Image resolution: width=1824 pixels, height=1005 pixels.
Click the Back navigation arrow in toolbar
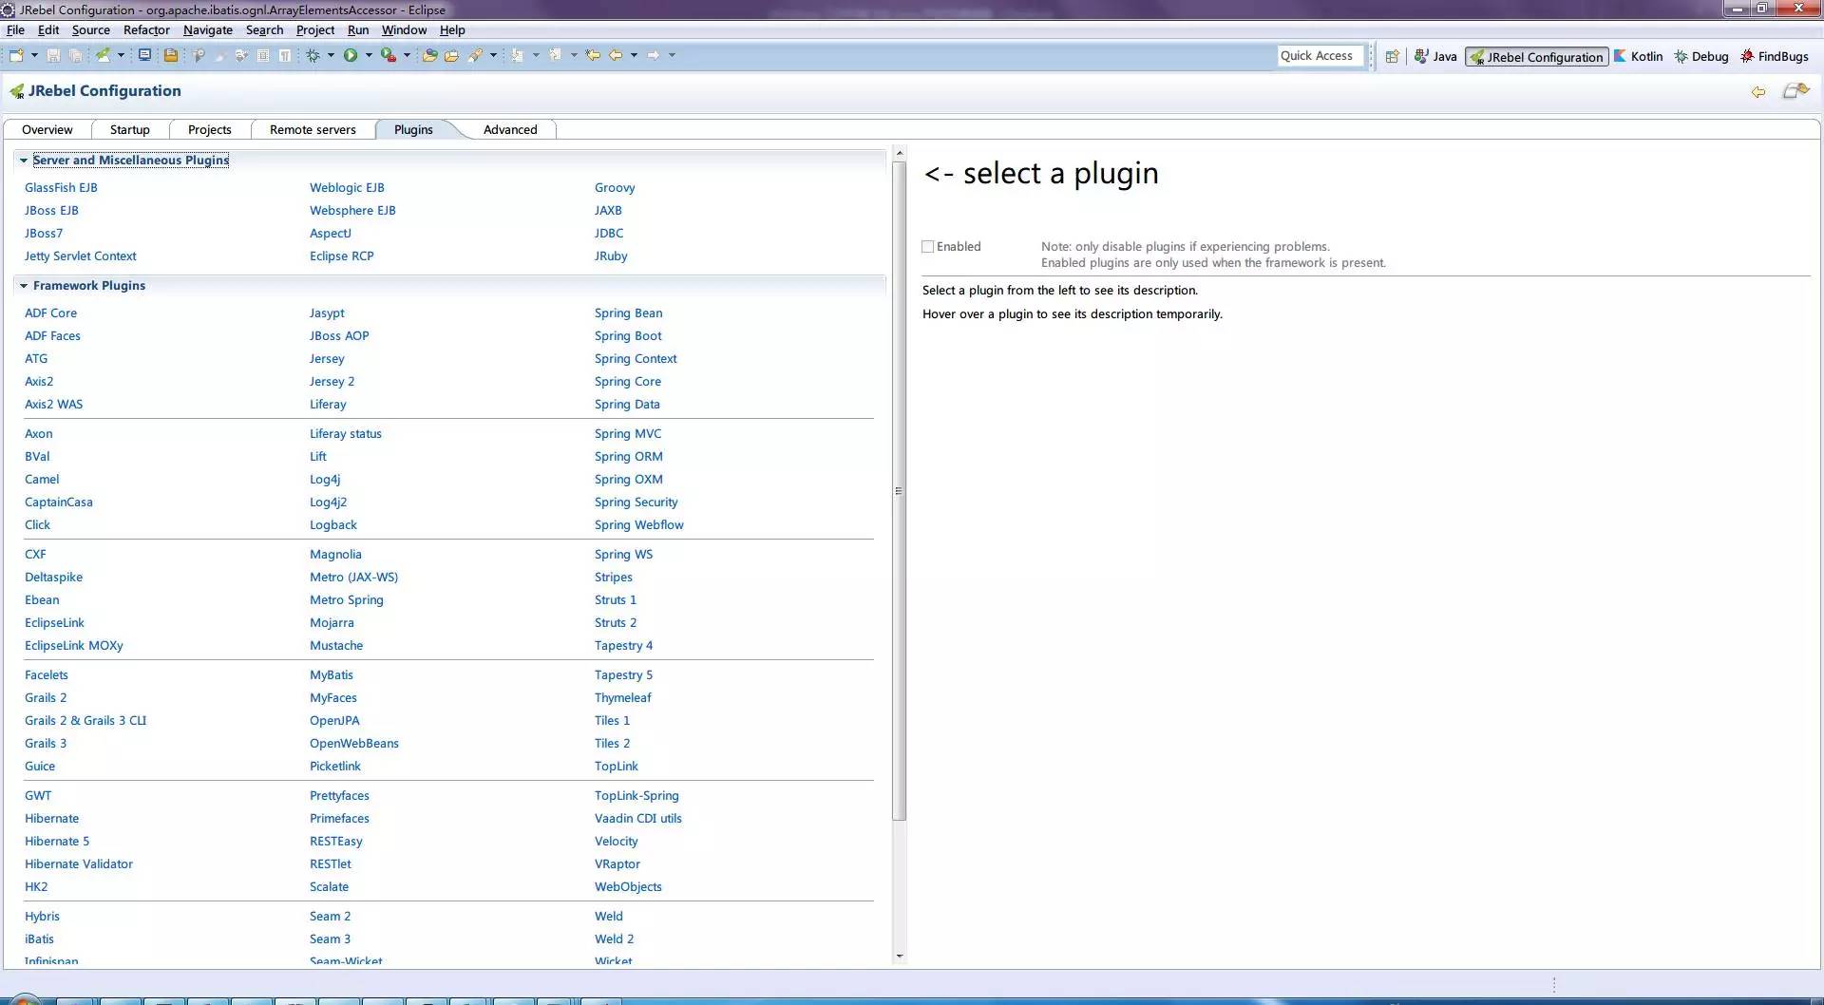(616, 55)
